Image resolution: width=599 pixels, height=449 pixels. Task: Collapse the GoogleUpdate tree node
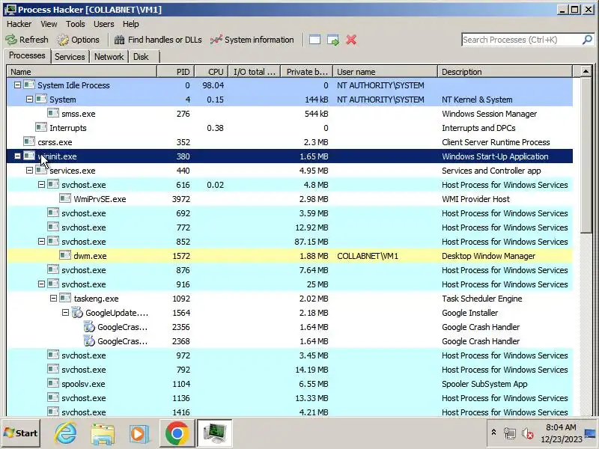point(65,312)
